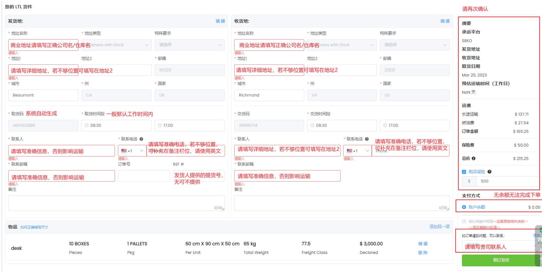Toggle the 我已阅读并同意 agreement checkbox

click(464, 221)
